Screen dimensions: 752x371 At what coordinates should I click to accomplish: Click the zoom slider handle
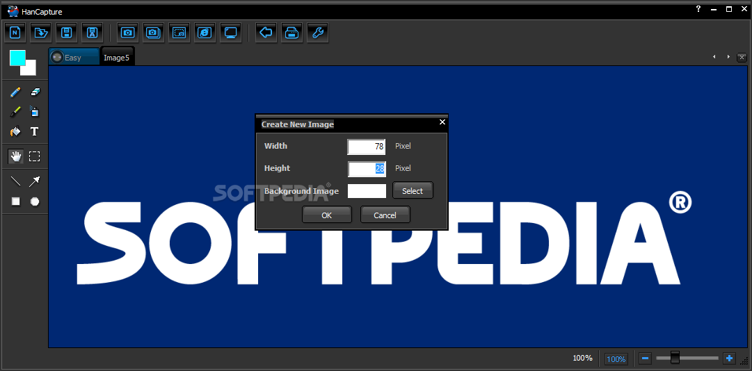(x=675, y=357)
